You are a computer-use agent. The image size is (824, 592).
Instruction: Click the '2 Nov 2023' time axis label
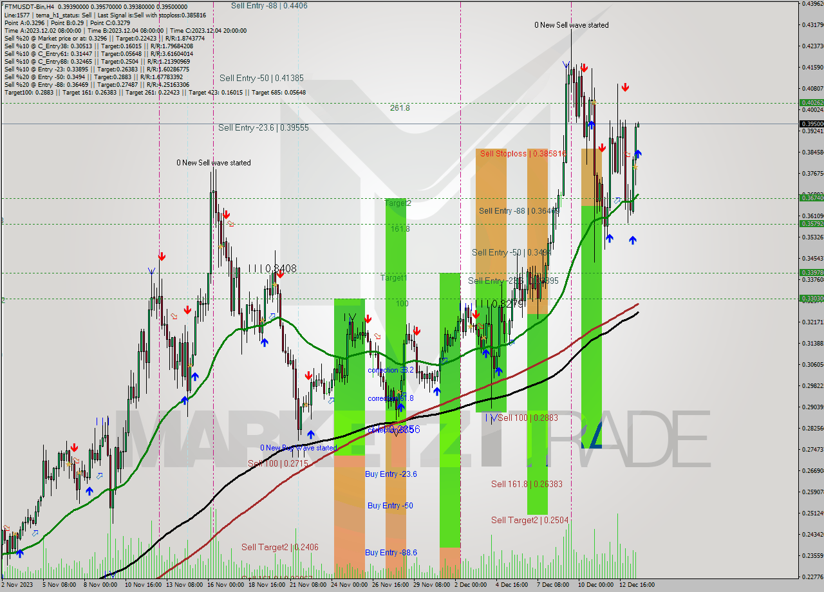coord(17,585)
